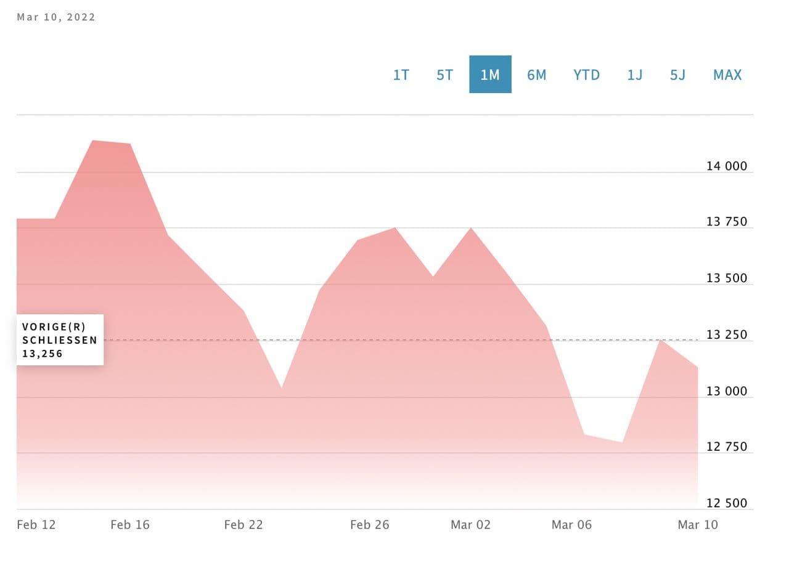Show the 6M chart period

point(536,75)
